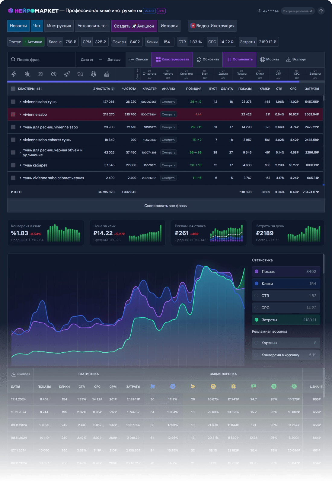Viewport: 332px width, 498px height.
Task: Click the lightning bolt filter icon
Action: (14, 74)
